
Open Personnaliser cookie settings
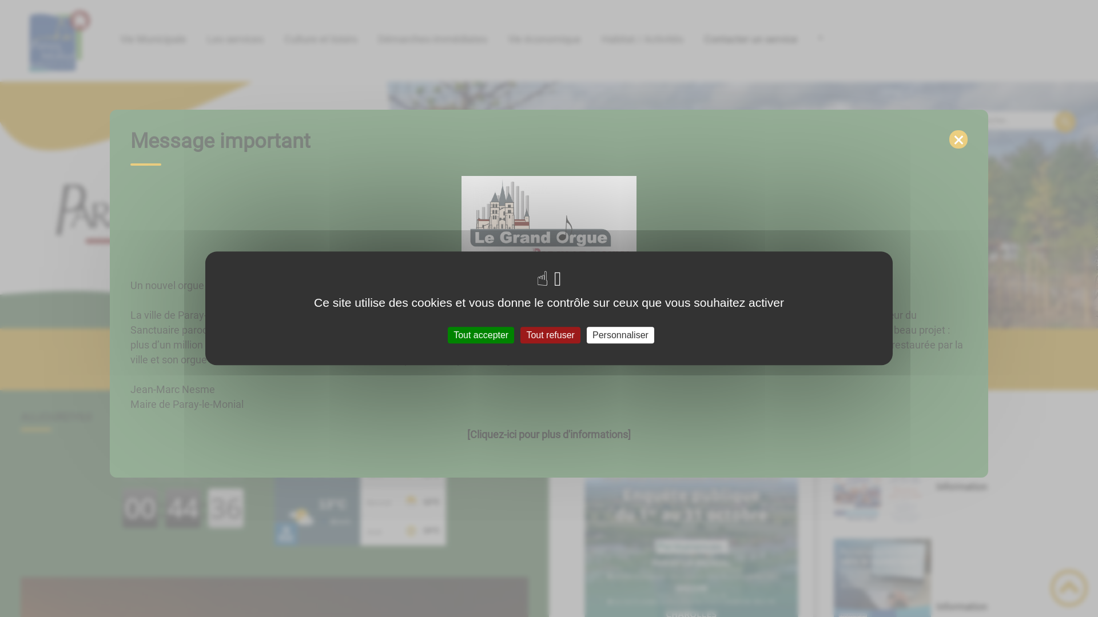point(620,335)
